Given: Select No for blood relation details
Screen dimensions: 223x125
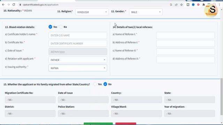Looking at the screenshot, I should [x=61, y=27].
